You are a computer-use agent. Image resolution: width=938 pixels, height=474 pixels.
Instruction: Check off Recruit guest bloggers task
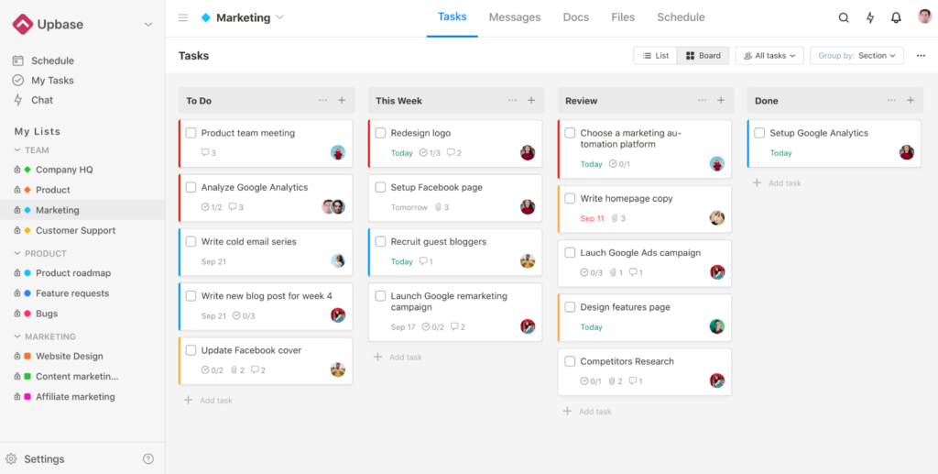click(x=380, y=242)
